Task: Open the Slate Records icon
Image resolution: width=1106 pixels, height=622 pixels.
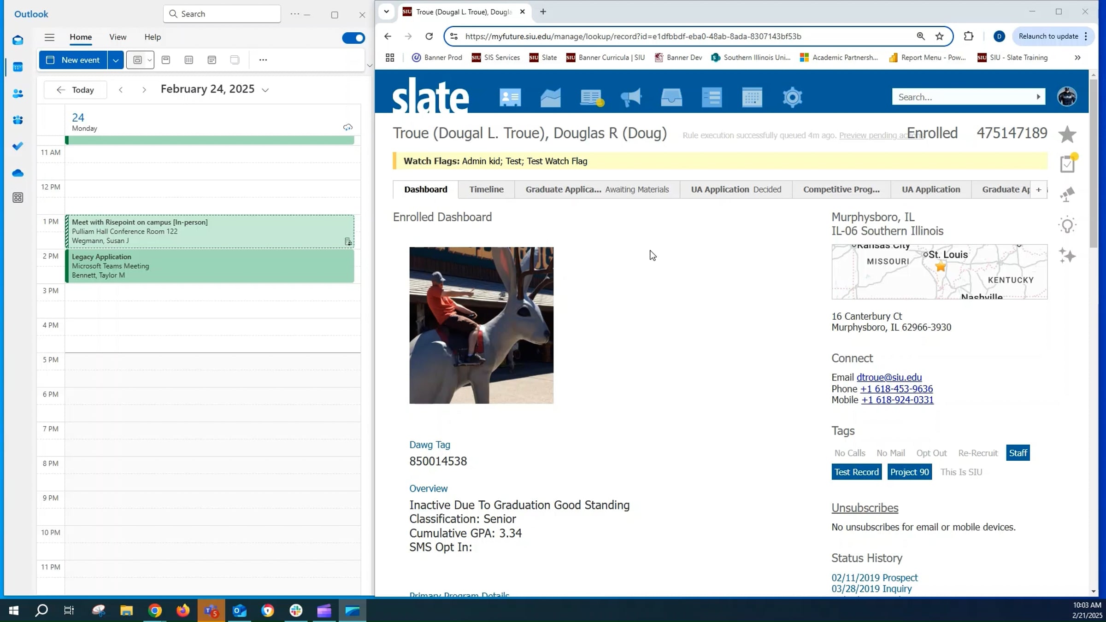Action: 510,97
